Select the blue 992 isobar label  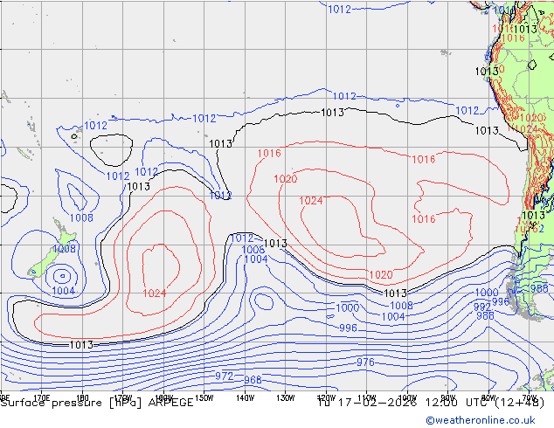point(482,307)
